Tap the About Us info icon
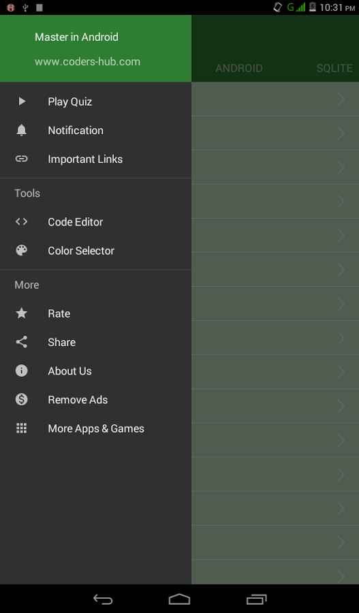 tap(22, 371)
